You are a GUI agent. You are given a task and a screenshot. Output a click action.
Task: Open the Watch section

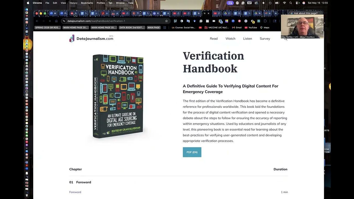(230, 39)
